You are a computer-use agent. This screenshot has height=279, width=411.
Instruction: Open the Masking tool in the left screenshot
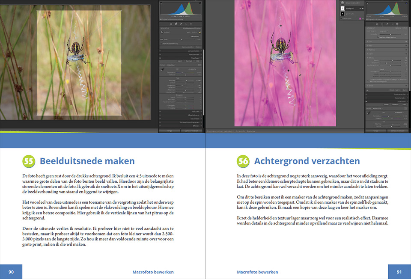[191, 24]
